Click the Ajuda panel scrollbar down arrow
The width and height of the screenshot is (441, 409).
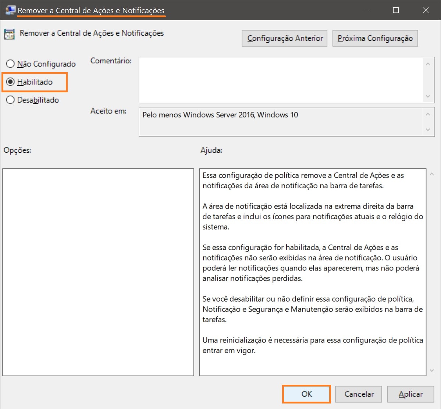click(432, 371)
